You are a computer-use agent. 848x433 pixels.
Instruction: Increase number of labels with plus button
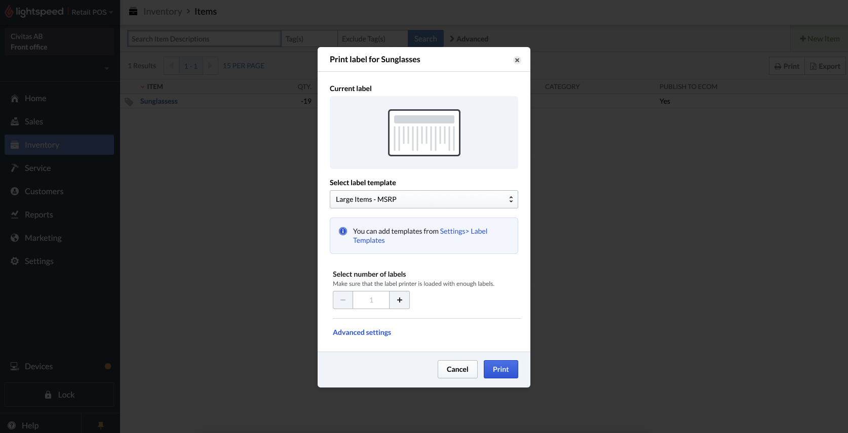point(400,300)
